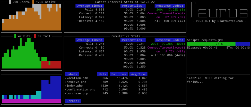251x107 pixels.
Task: Click the orange active users legend square
Action: click(33, 2)
